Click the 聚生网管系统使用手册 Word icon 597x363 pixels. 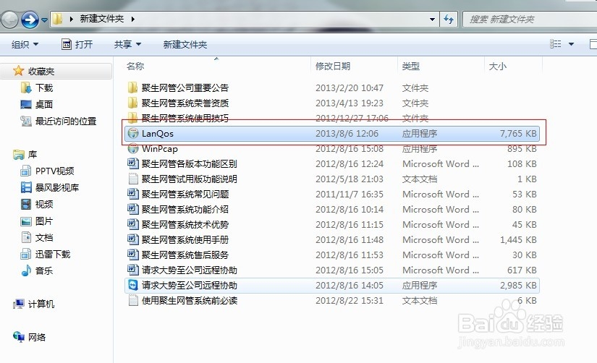(x=133, y=240)
